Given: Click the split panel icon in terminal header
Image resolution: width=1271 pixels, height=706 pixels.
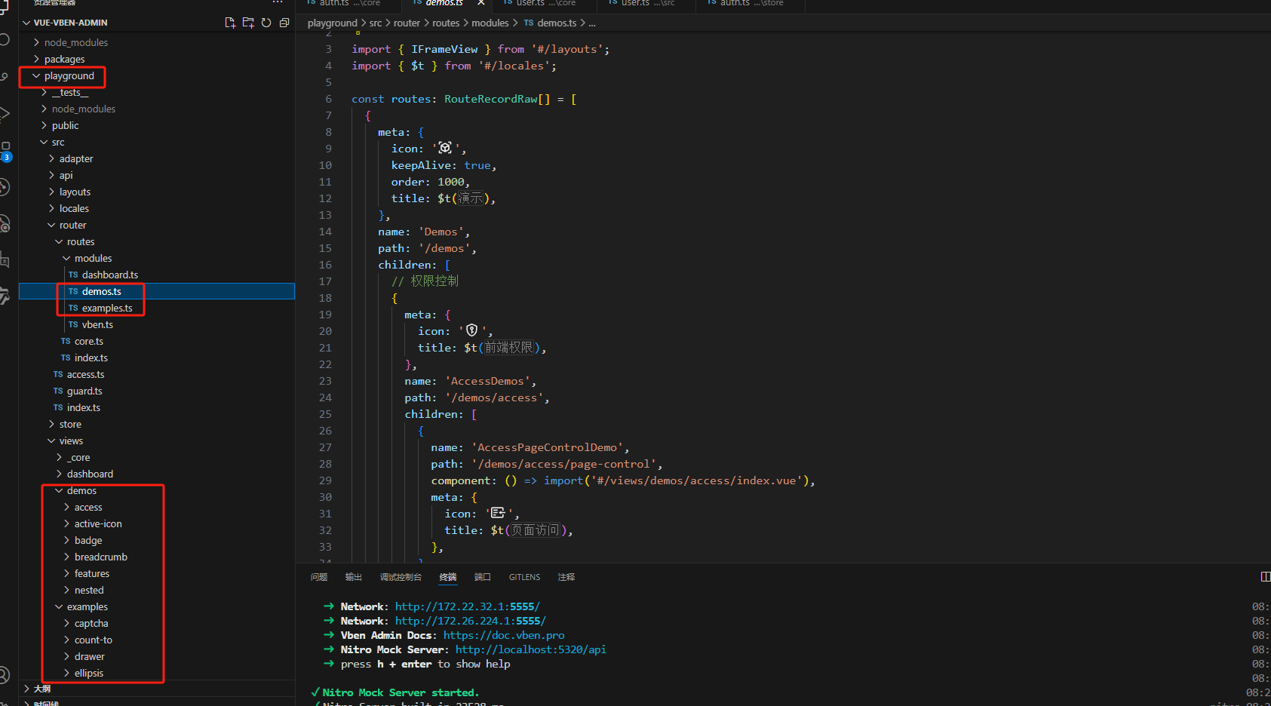Looking at the screenshot, I should click(x=1265, y=577).
